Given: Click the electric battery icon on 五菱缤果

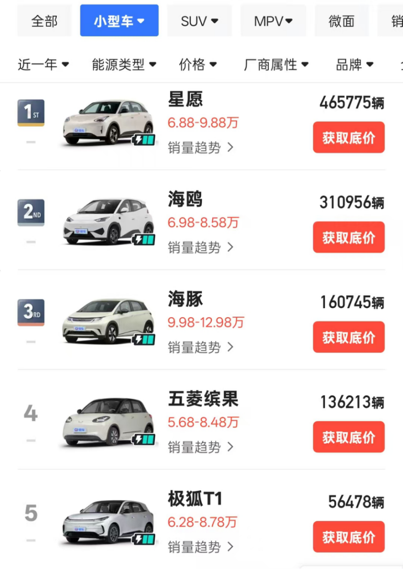Looking at the screenshot, I should tap(144, 439).
